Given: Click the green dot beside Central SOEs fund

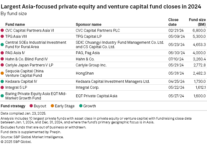Looking at the screenshot, I should pos(2,44).
